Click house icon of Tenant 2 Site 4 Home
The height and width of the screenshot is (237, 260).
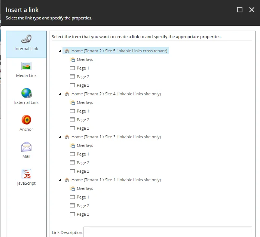[x=67, y=94]
